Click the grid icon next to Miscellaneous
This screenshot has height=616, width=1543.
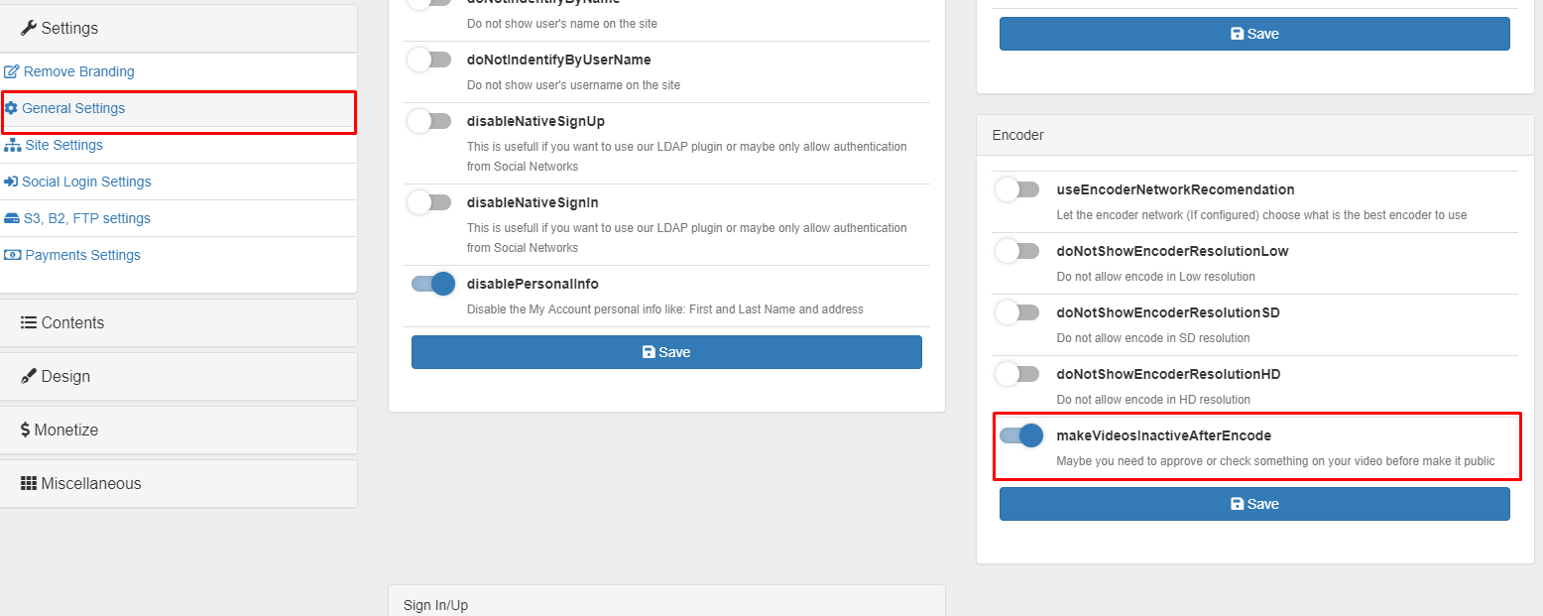[x=30, y=483]
